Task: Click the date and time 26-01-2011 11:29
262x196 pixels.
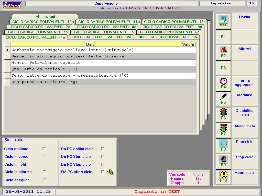Action: pos(28,191)
